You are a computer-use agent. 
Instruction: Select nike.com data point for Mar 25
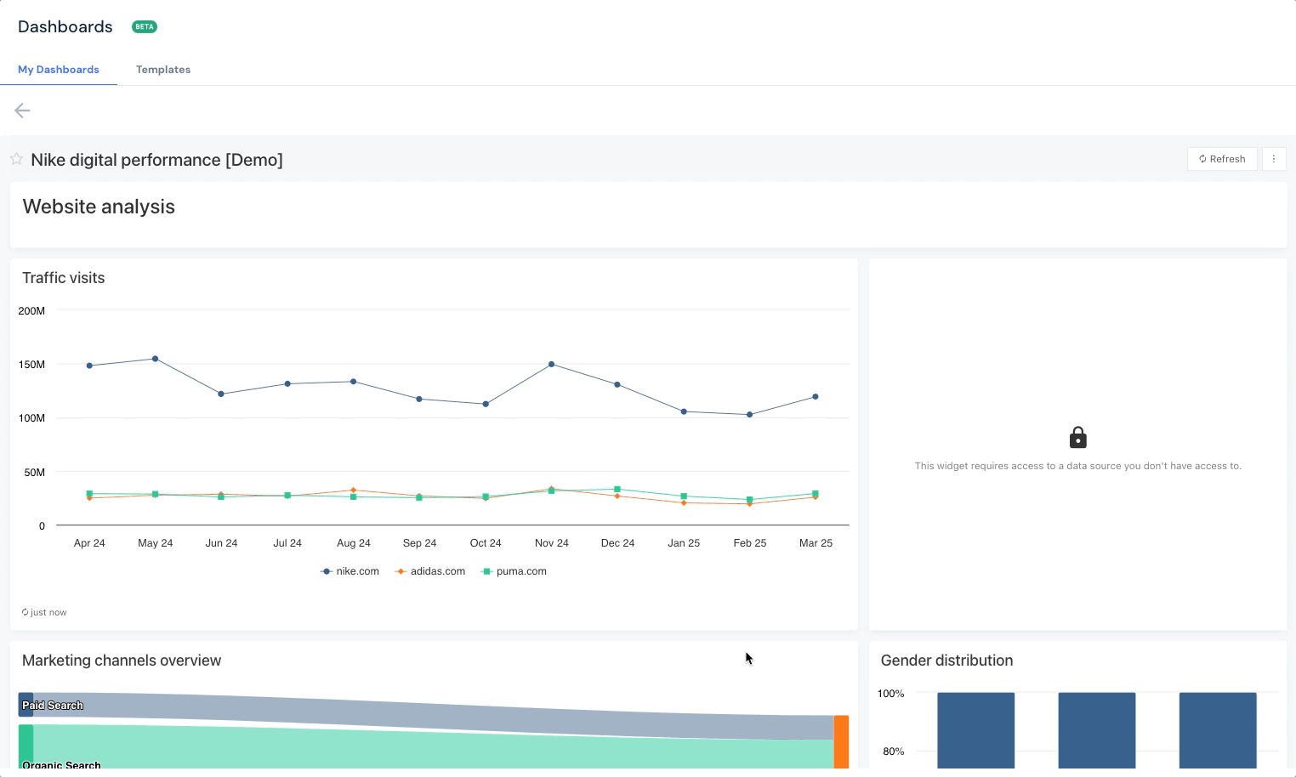(x=816, y=396)
